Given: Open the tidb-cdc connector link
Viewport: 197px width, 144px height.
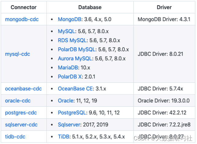Looking at the screenshot, I should [x=15, y=137].
